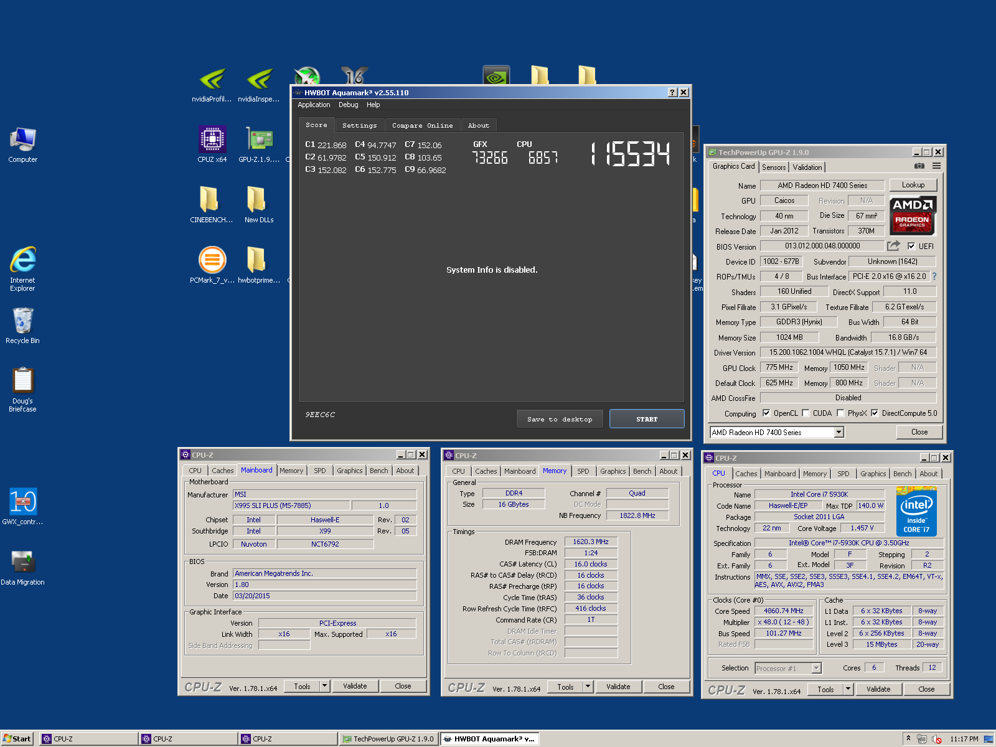The width and height of the screenshot is (996, 747).
Task: Open the Tools dropdown arrow in Memory CPU-Z
Action: point(588,687)
